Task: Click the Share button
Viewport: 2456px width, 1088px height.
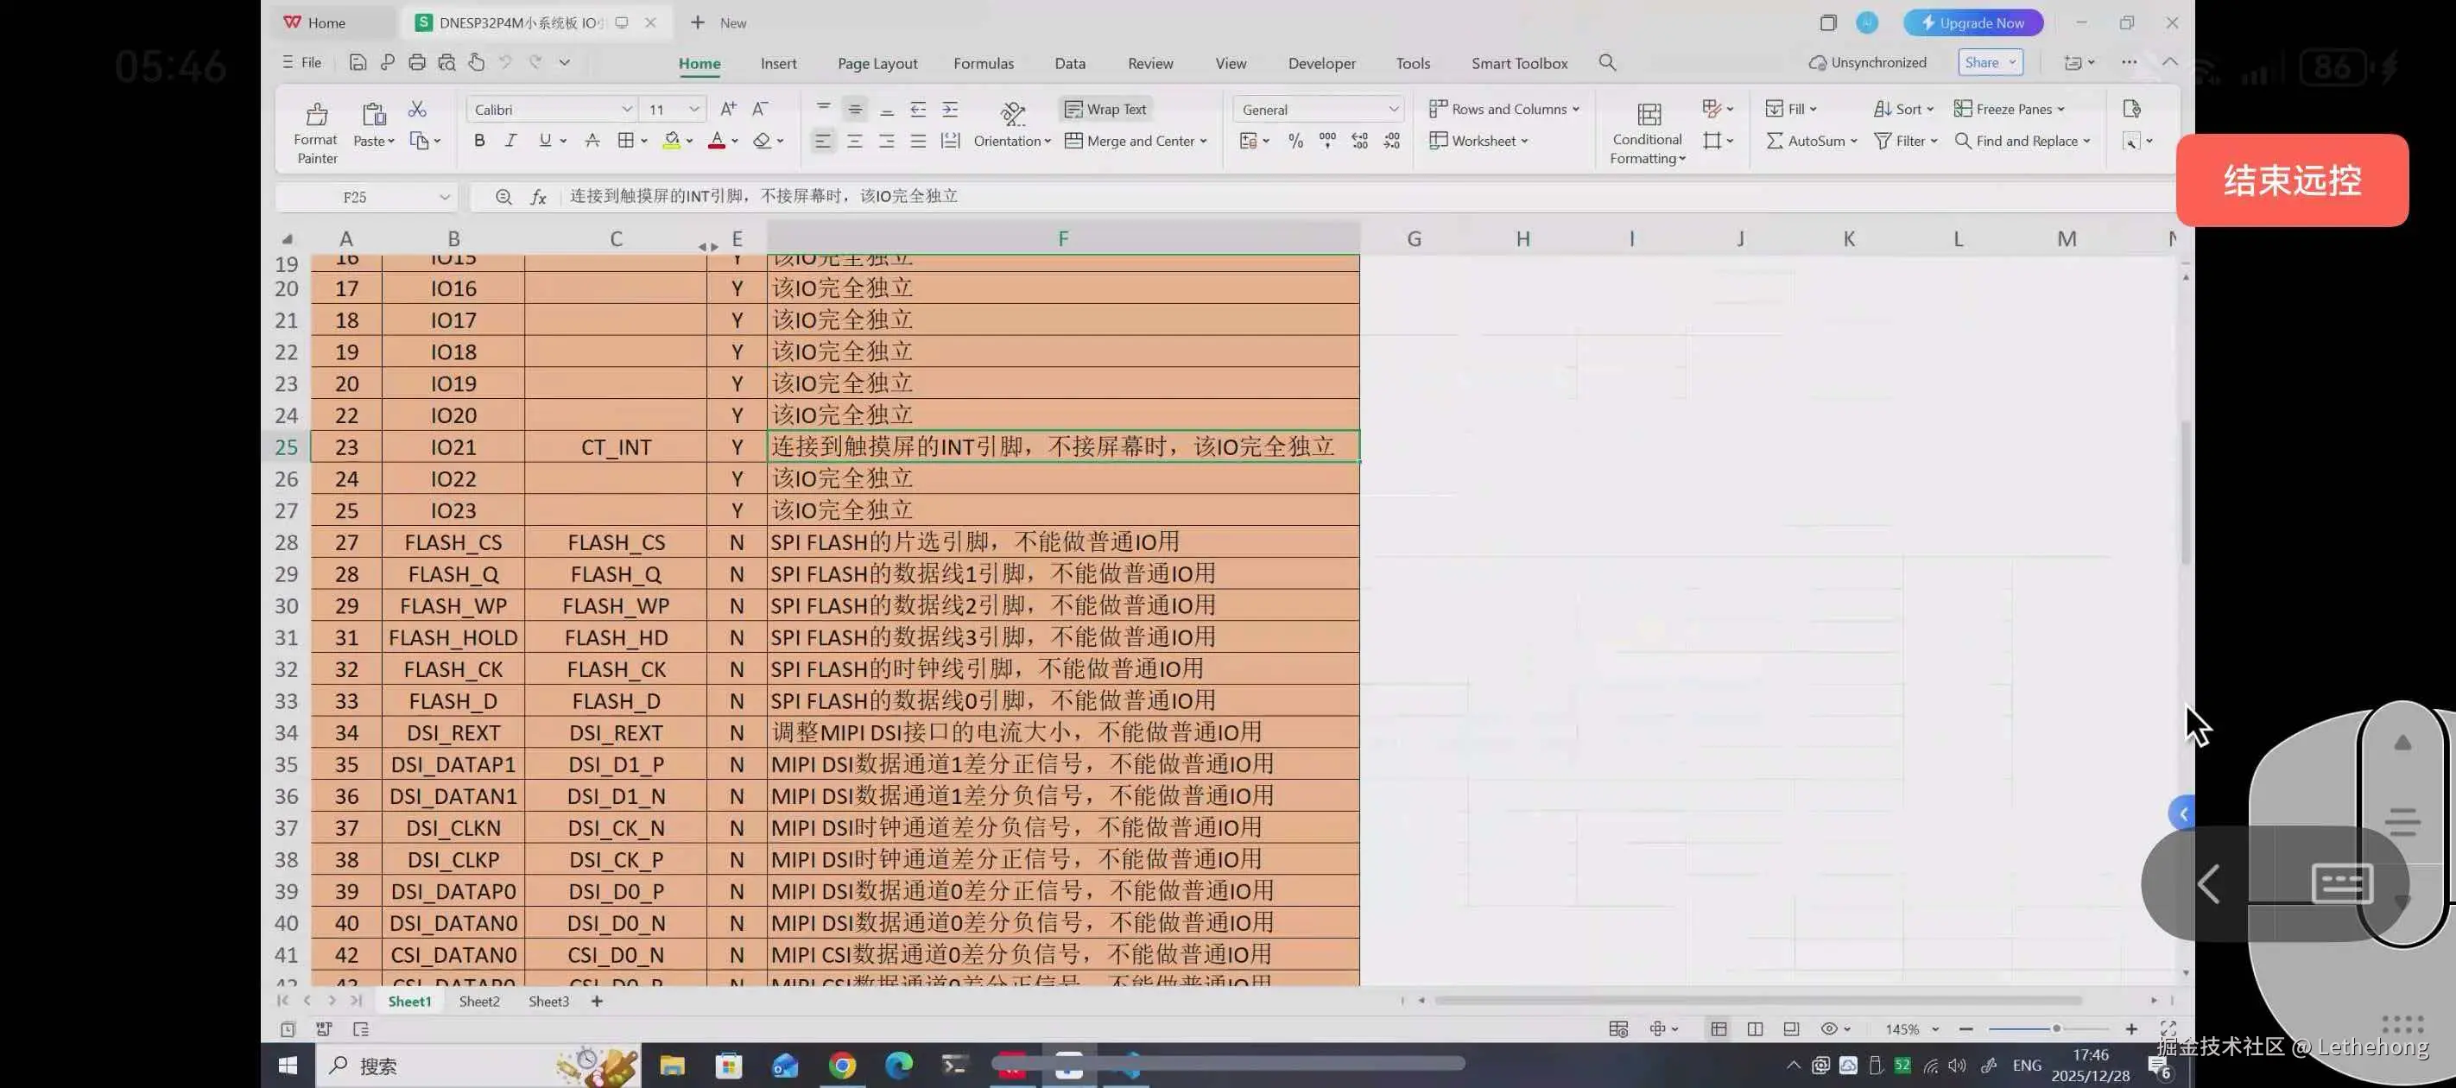Action: pos(1981,63)
